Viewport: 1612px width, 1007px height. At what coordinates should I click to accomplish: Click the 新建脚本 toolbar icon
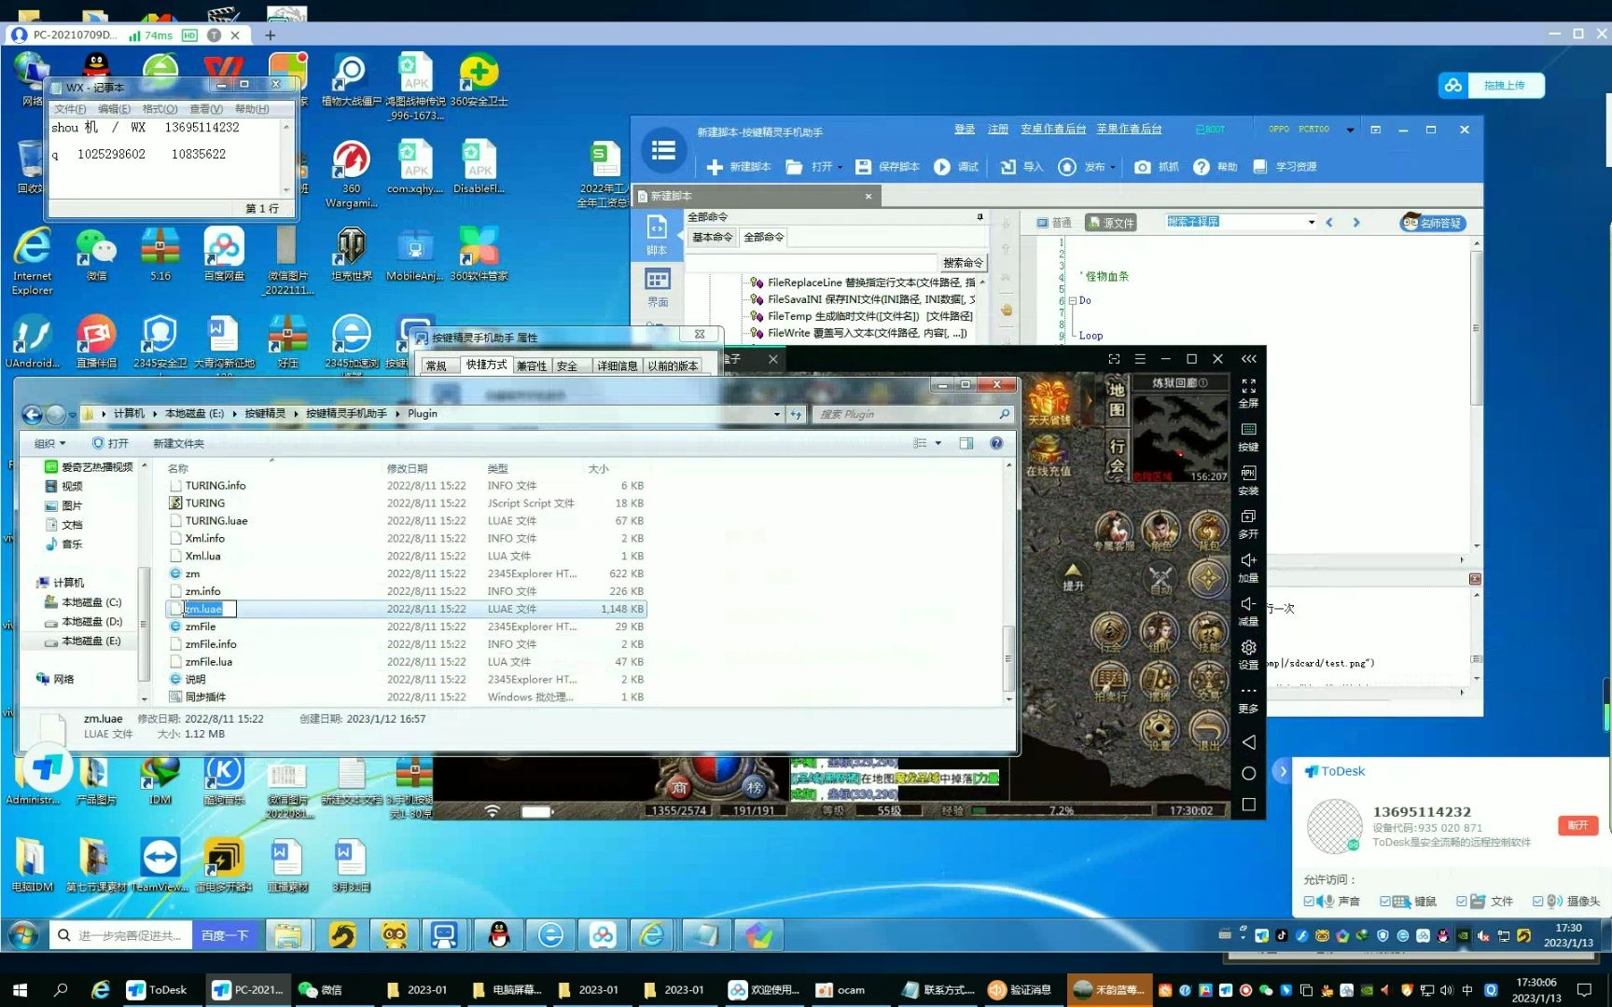(715, 167)
